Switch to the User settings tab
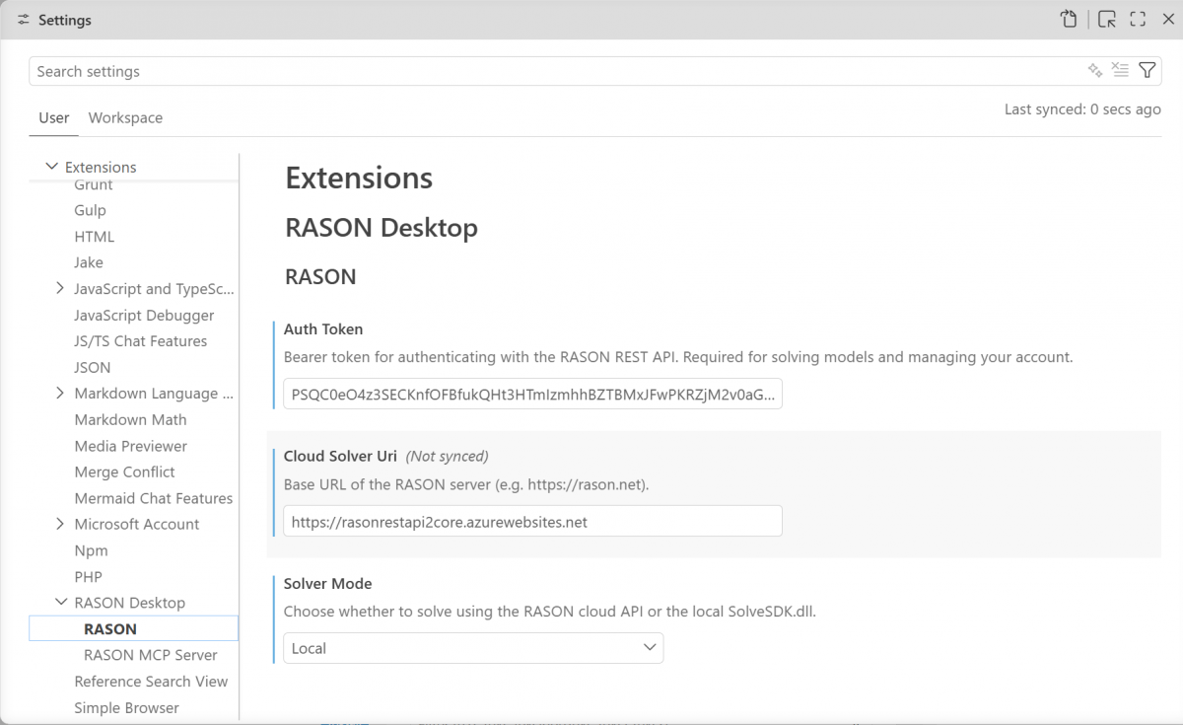Viewport: 1183px width, 725px height. click(x=54, y=117)
